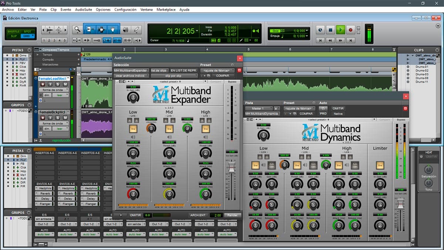Adjust the Expander Out Gain fader
Screen dimensions: 444x250
tap(232, 168)
